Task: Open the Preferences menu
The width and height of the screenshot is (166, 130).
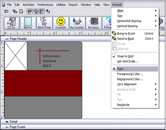Action: pos(45,5)
